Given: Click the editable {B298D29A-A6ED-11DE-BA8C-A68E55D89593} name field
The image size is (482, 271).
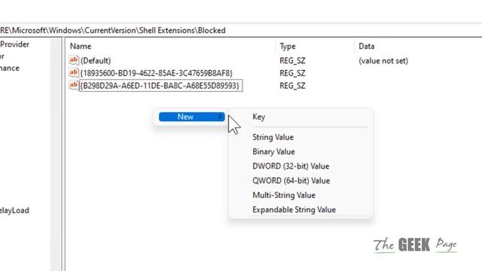Looking at the screenshot, I should click(160, 85).
